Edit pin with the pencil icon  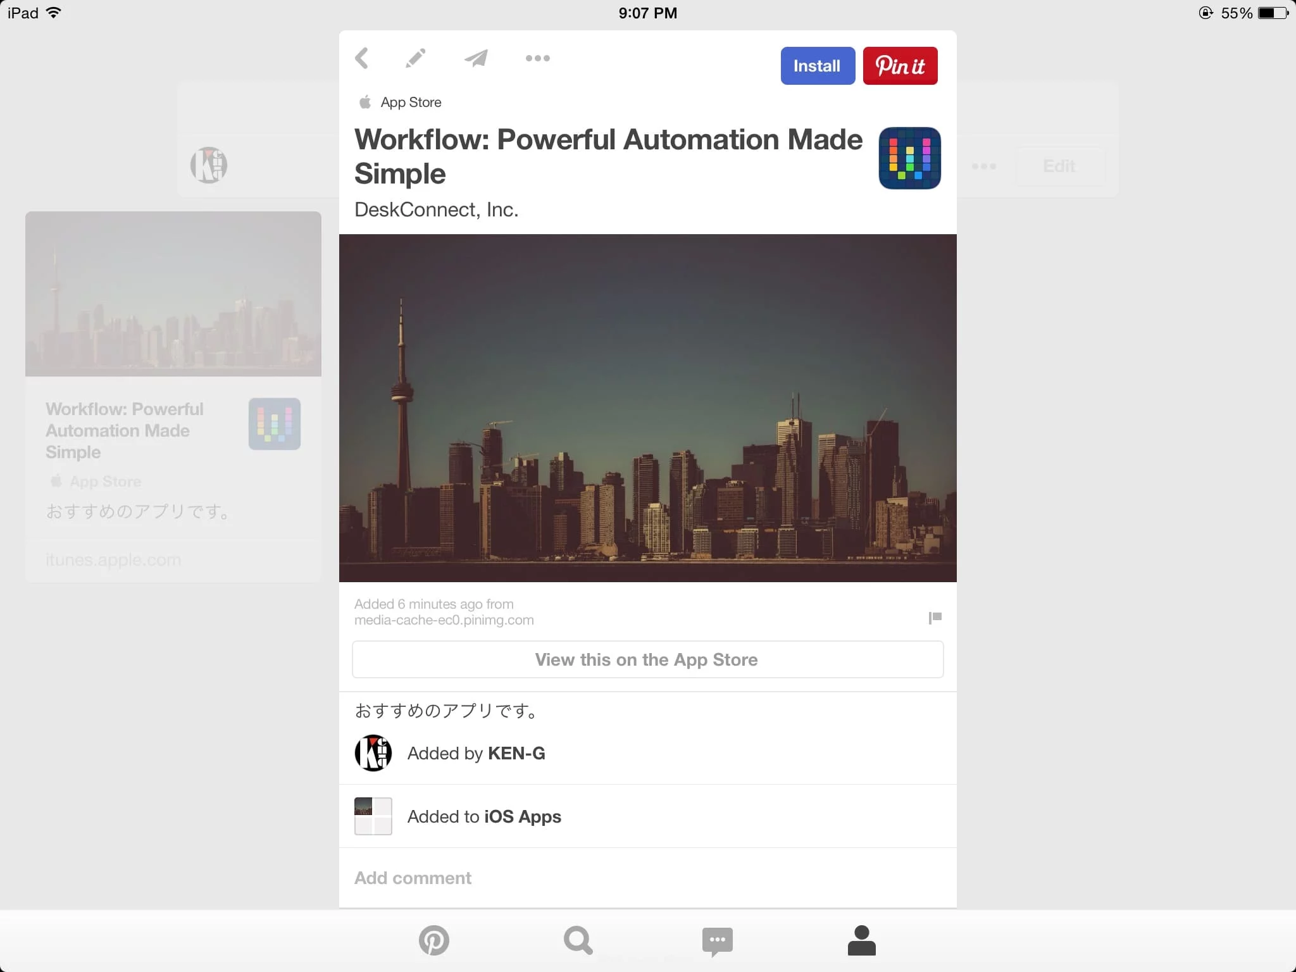point(415,58)
